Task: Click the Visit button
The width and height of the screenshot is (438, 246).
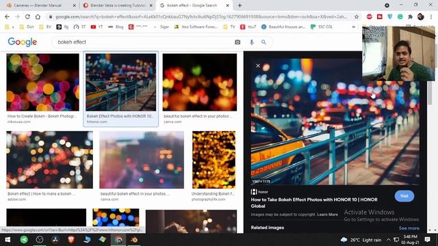Action: coord(404,196)
